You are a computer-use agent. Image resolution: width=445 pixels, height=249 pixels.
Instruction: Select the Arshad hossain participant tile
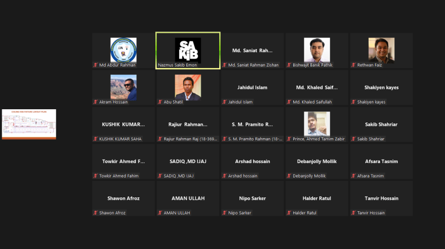[253, 161]
